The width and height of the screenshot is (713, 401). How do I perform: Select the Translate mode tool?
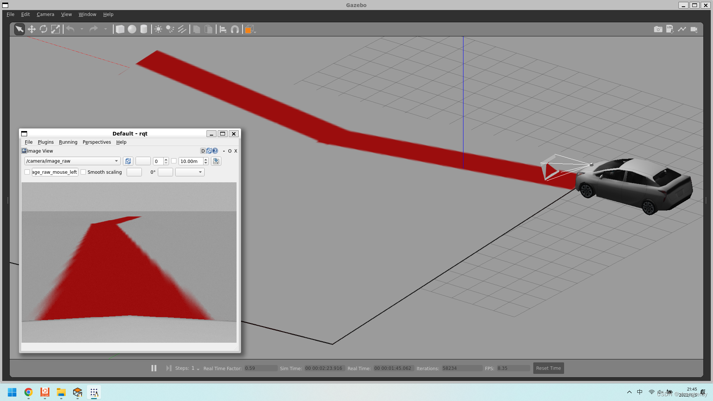[32, 29]
